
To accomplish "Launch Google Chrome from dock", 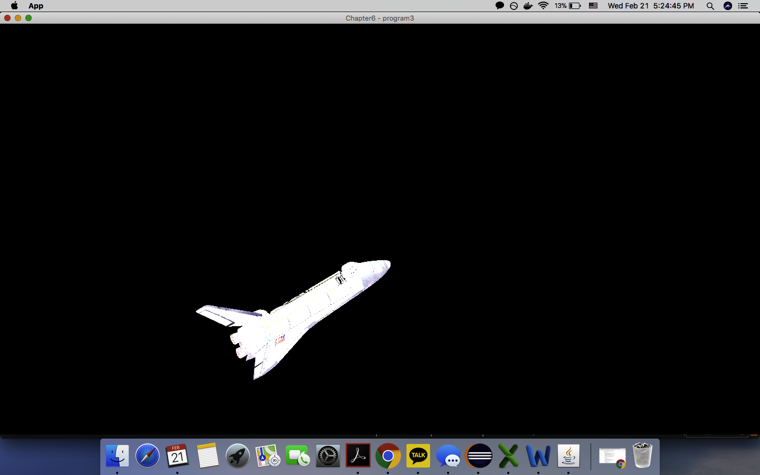I will pyautogui.click(x=388, y=456).
